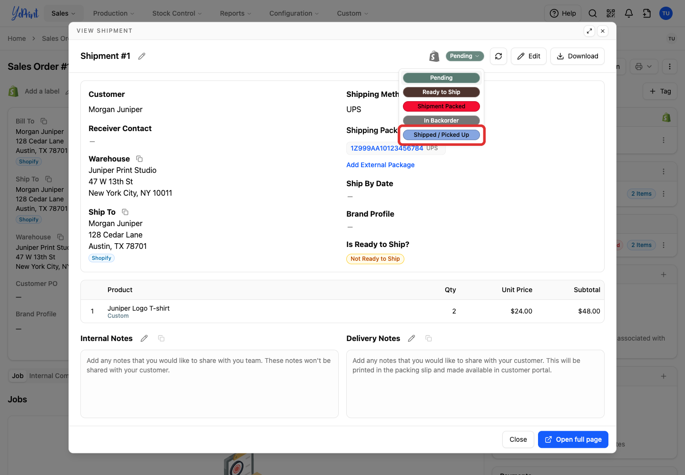
Task: Copy the Bill To address in sidebar
Action: [x=44, y=121]
